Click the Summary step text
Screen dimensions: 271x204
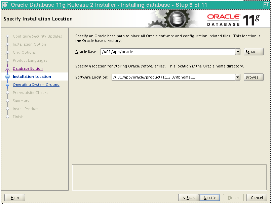click(21, 101)
